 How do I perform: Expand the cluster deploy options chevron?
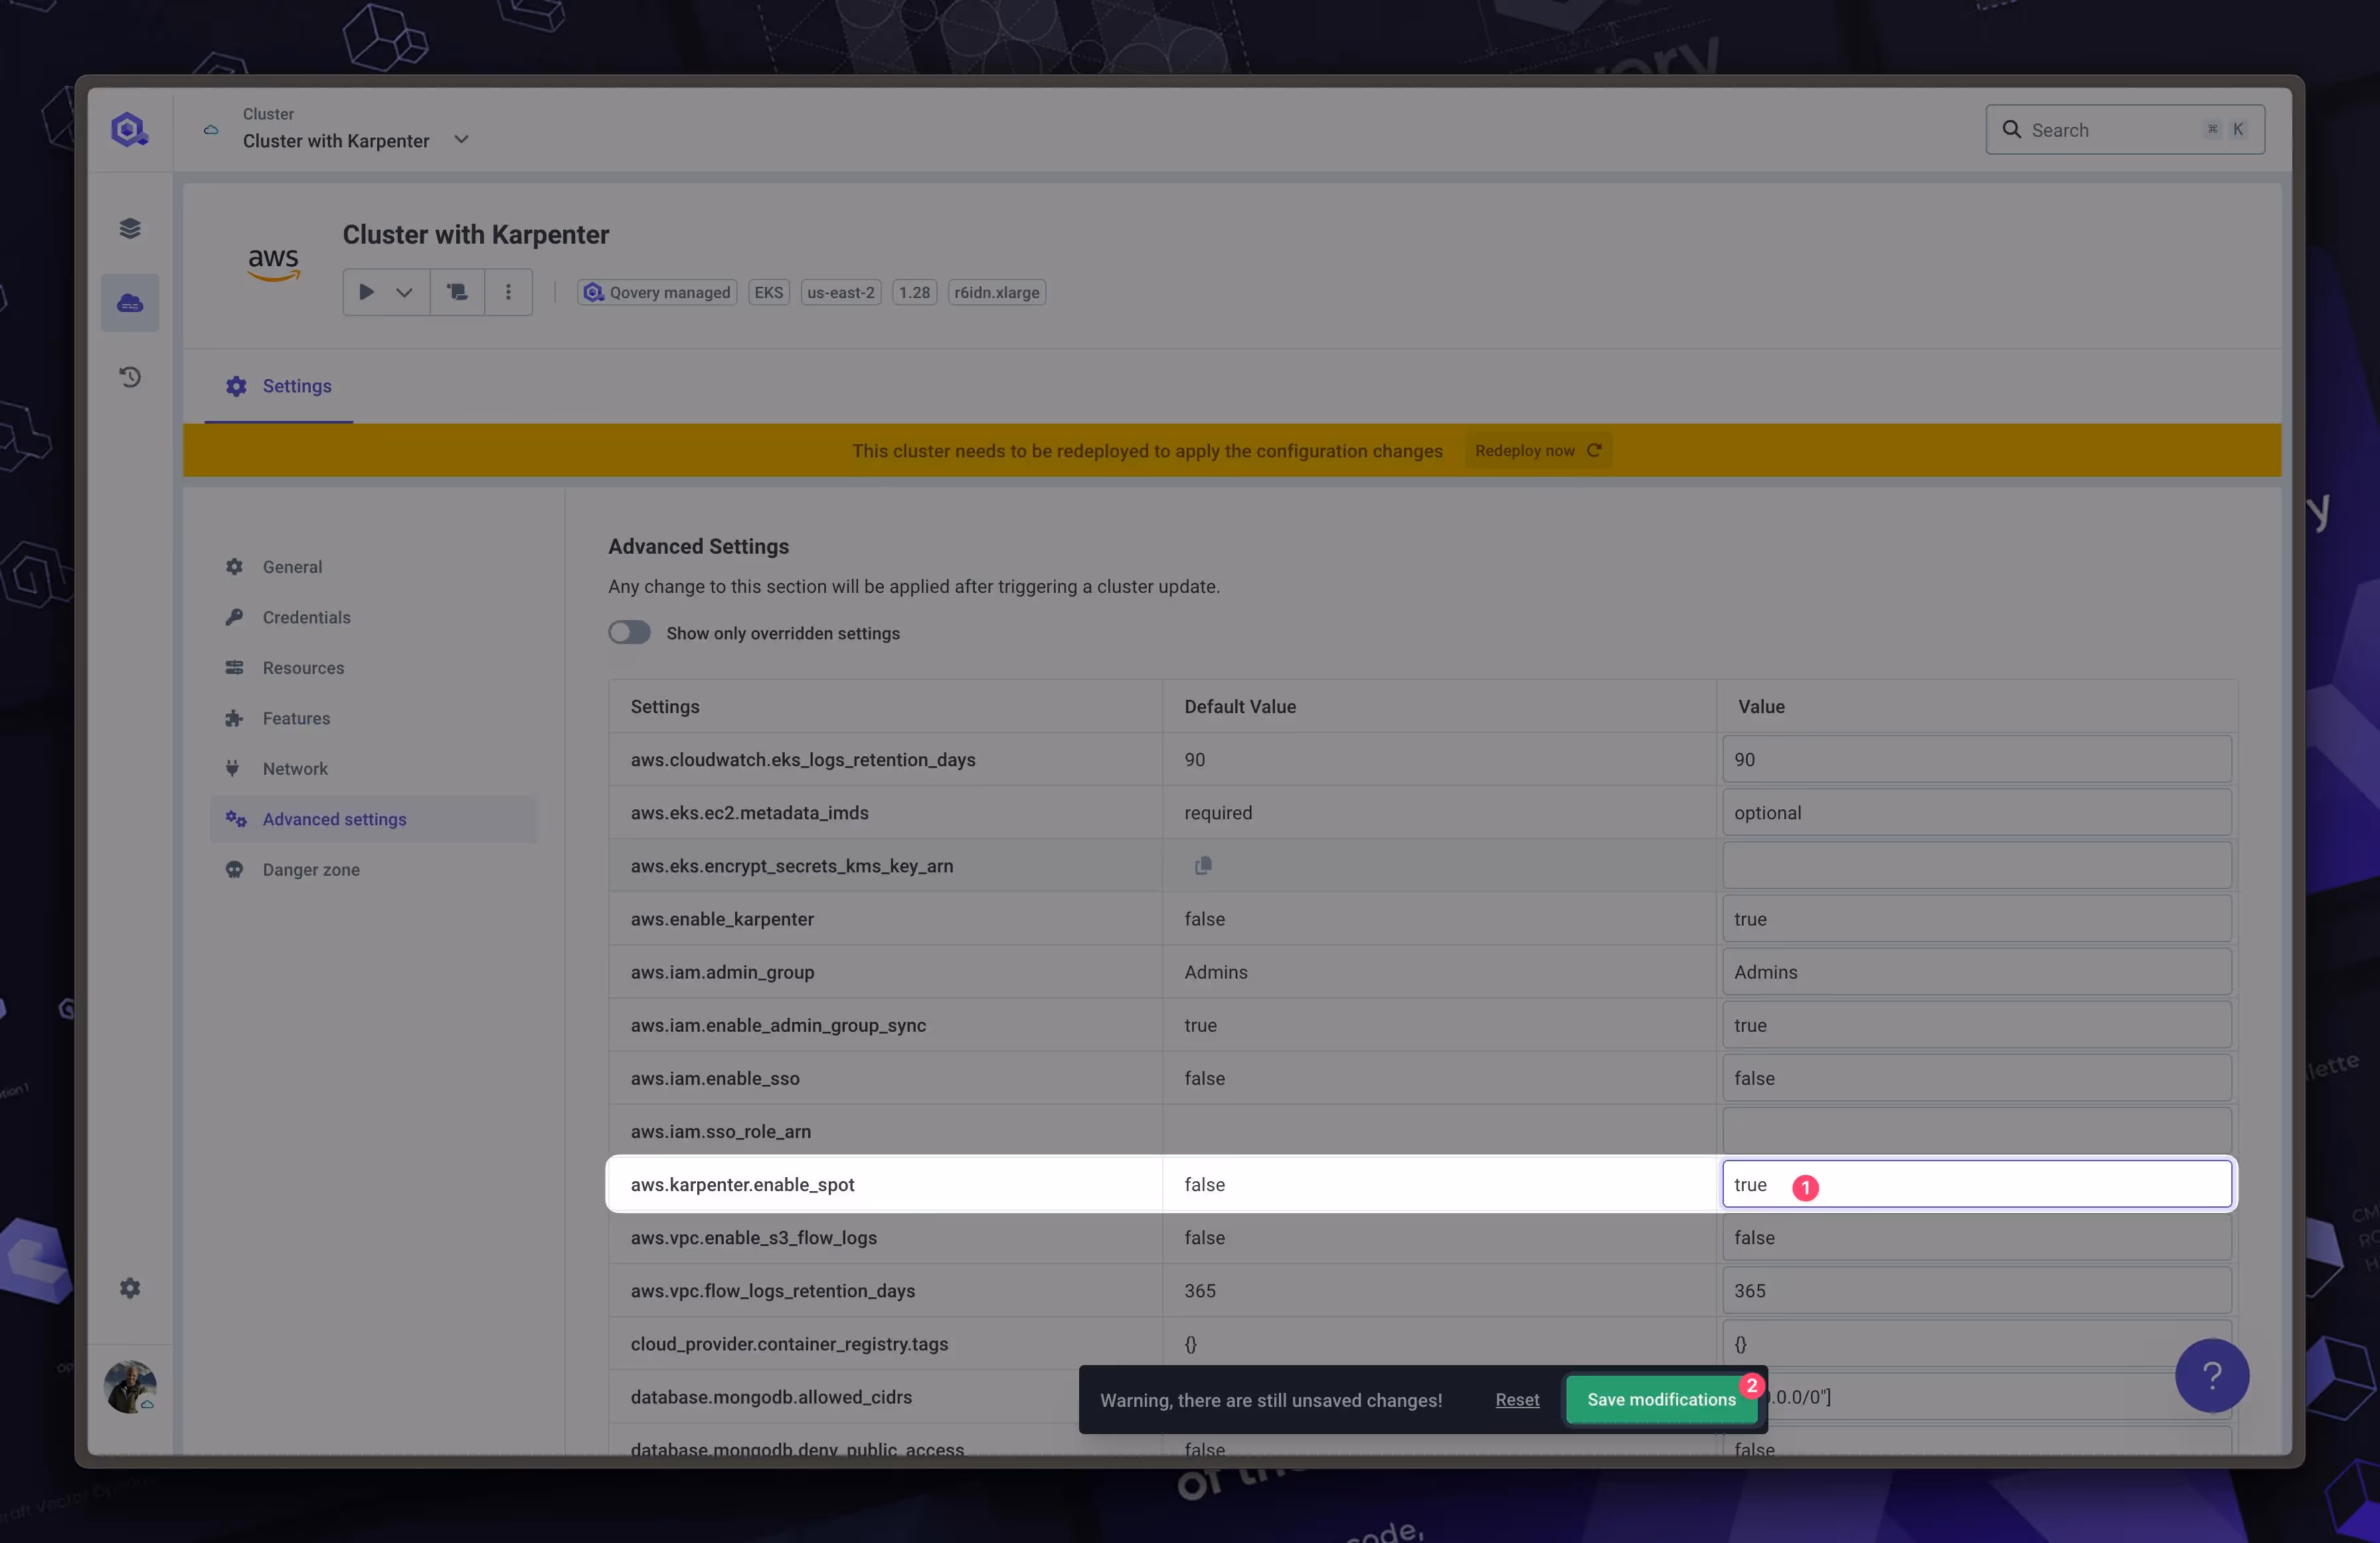405,292
